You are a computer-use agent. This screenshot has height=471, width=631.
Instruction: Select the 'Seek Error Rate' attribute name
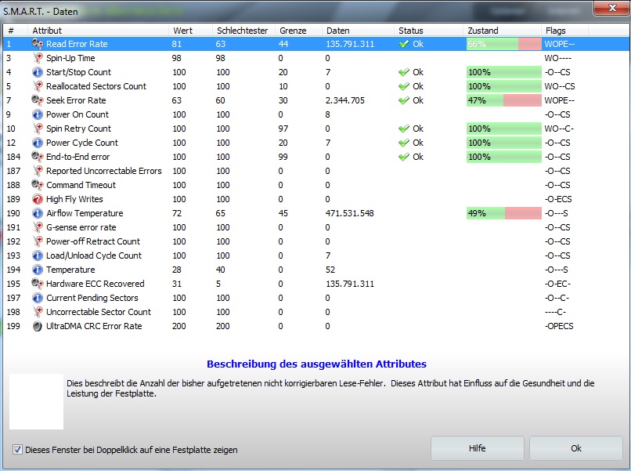tap(76, 100)
